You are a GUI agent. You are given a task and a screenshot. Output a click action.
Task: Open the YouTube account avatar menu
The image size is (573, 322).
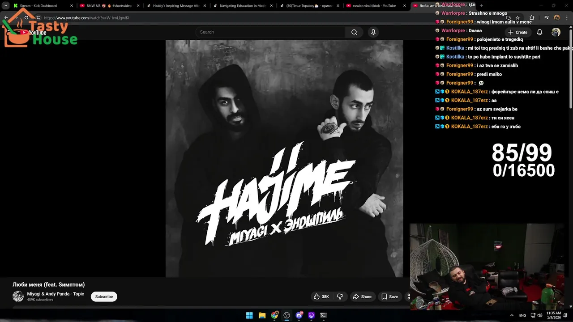[x=556, y=32]
